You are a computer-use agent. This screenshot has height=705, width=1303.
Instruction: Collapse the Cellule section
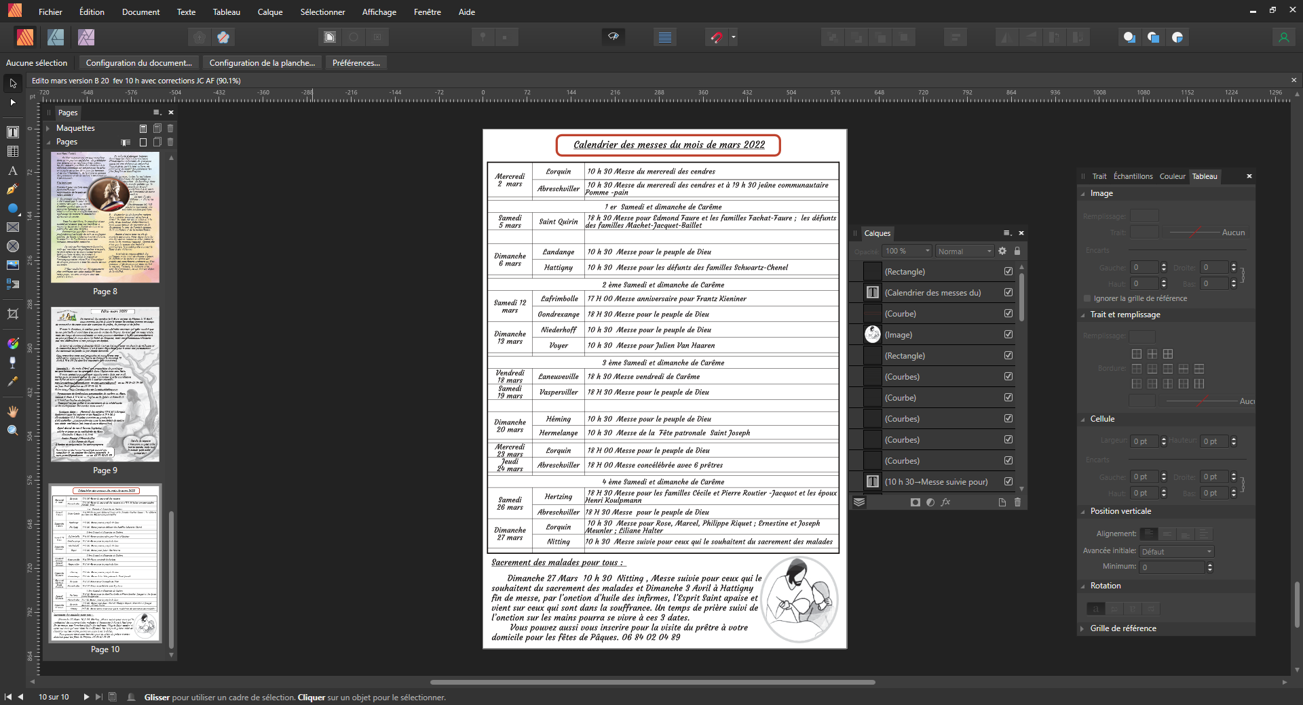coord(1083,419)
